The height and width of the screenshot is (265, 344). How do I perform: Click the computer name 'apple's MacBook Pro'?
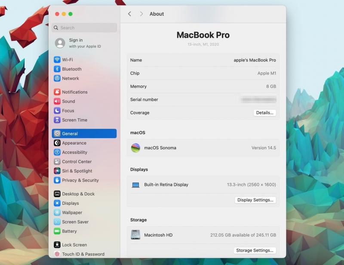255,60
